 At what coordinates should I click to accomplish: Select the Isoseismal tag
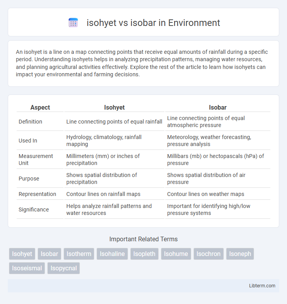coord(27,268)
